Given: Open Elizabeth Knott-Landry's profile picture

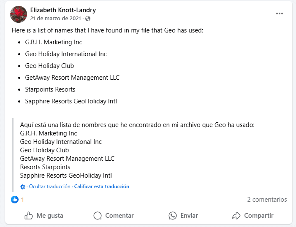Looking at the screenshot, I should click(x=19, y=14).
